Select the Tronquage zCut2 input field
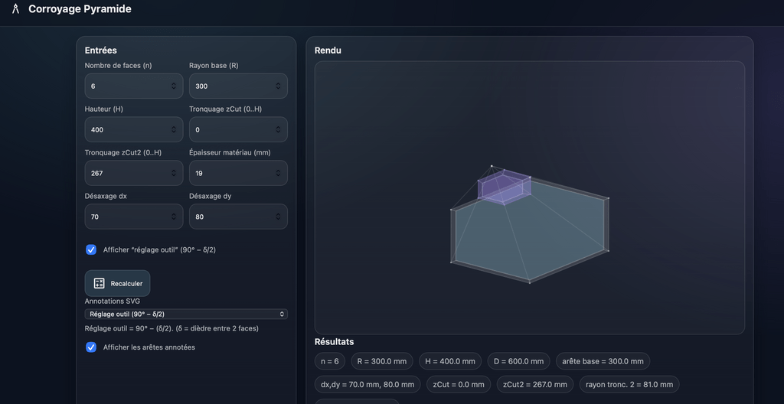 tap(126, 174)
